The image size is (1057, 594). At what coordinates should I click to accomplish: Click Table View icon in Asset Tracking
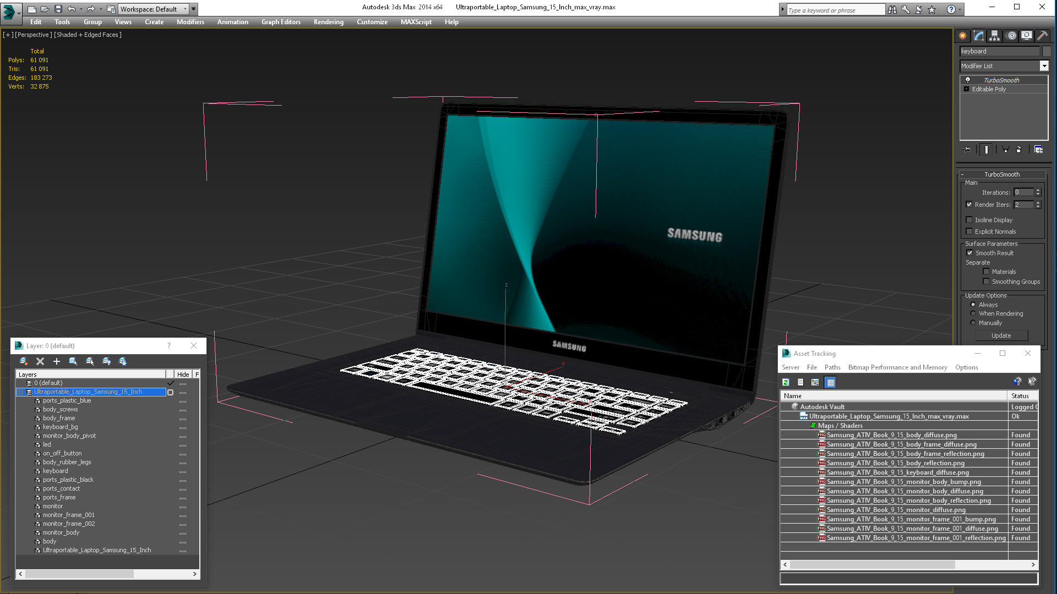(831, 382)
